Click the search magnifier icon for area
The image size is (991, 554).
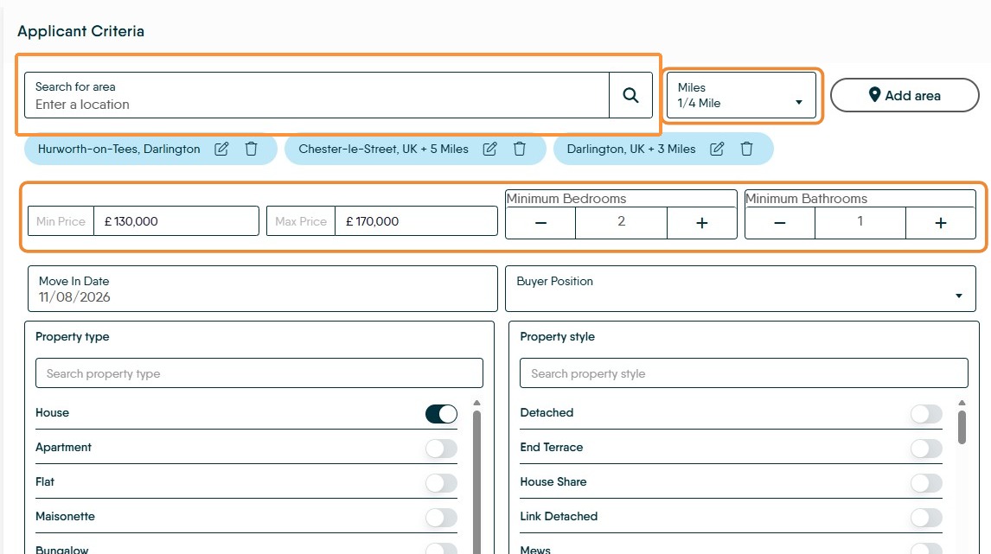click(630, 95)
